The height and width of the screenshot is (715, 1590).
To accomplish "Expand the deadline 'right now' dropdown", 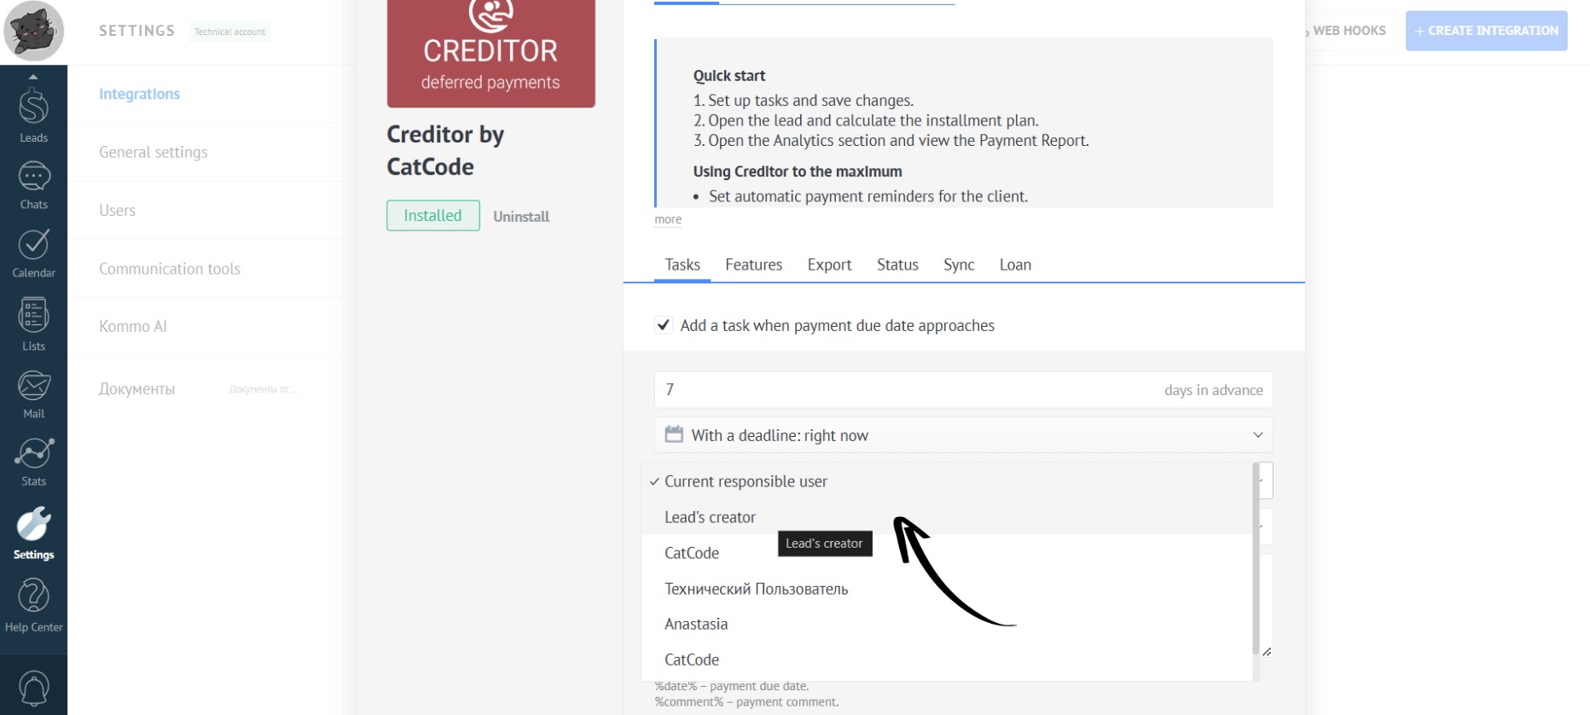I will pos(963,435).
